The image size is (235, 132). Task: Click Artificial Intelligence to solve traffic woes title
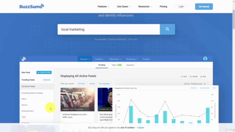75,116
